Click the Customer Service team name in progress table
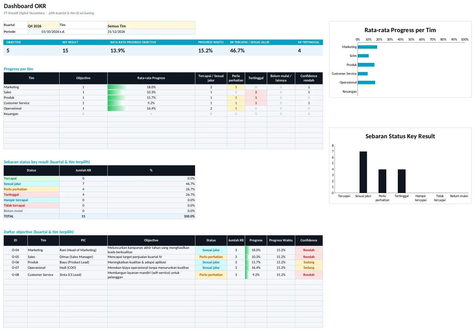475x331 pixels. tap(17, 103)
